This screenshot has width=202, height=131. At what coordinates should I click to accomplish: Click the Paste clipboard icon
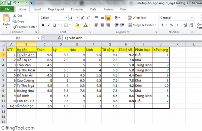[6, 18]
